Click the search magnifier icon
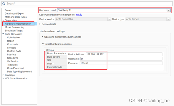The width and height of the screenshot is (174, 106). click(4, 4)
